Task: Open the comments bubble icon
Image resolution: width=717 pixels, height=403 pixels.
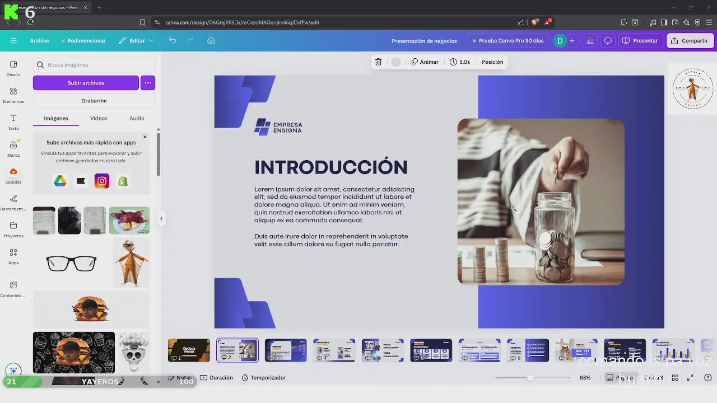Action: point(608,41)
